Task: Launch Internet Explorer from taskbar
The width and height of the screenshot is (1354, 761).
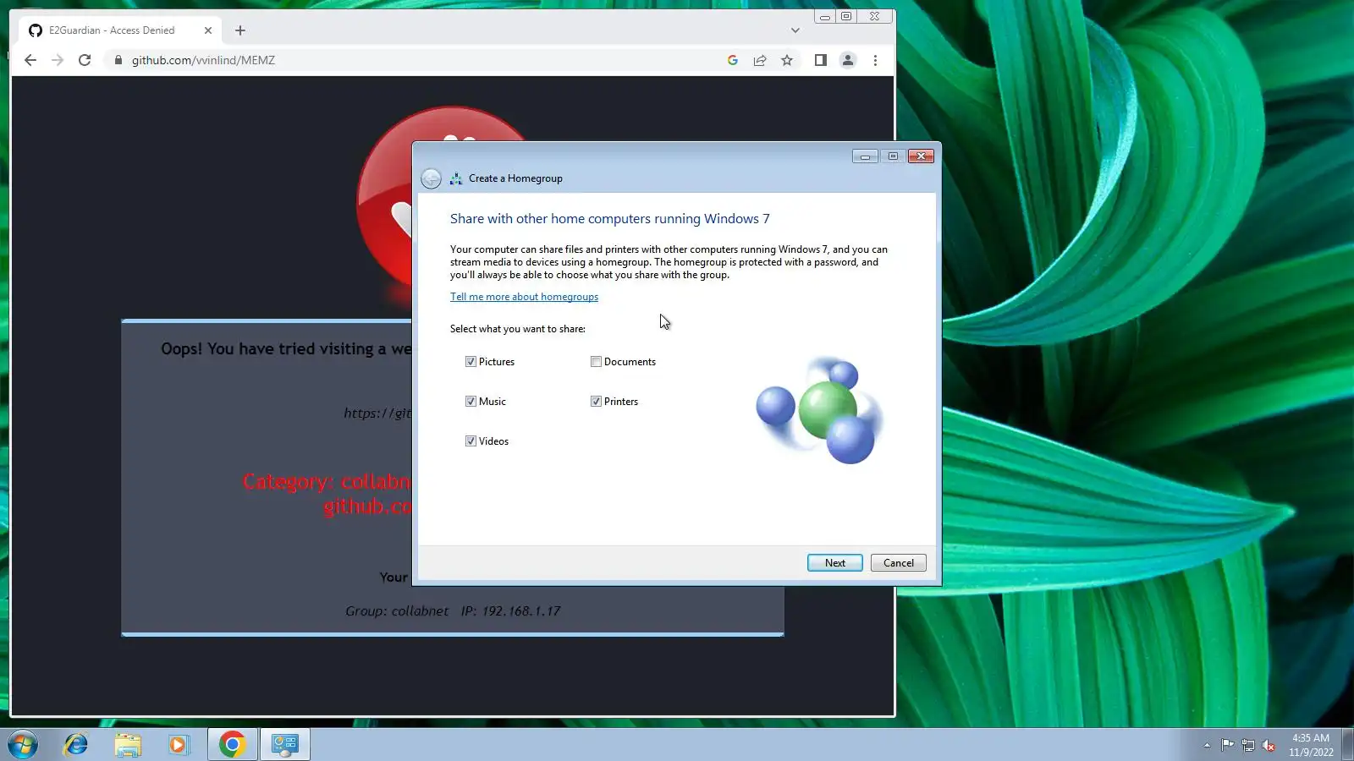Action: click(76, 745)
